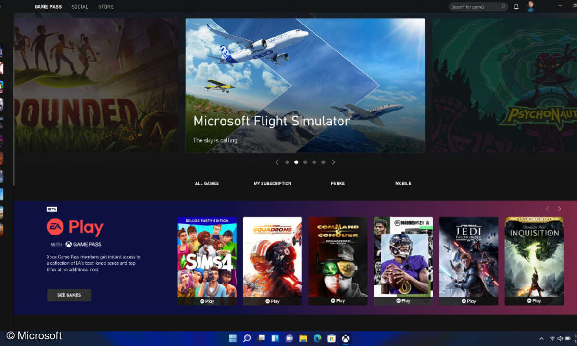
Task: Click the magnifier icon in the search box
Action: [503, 7]
